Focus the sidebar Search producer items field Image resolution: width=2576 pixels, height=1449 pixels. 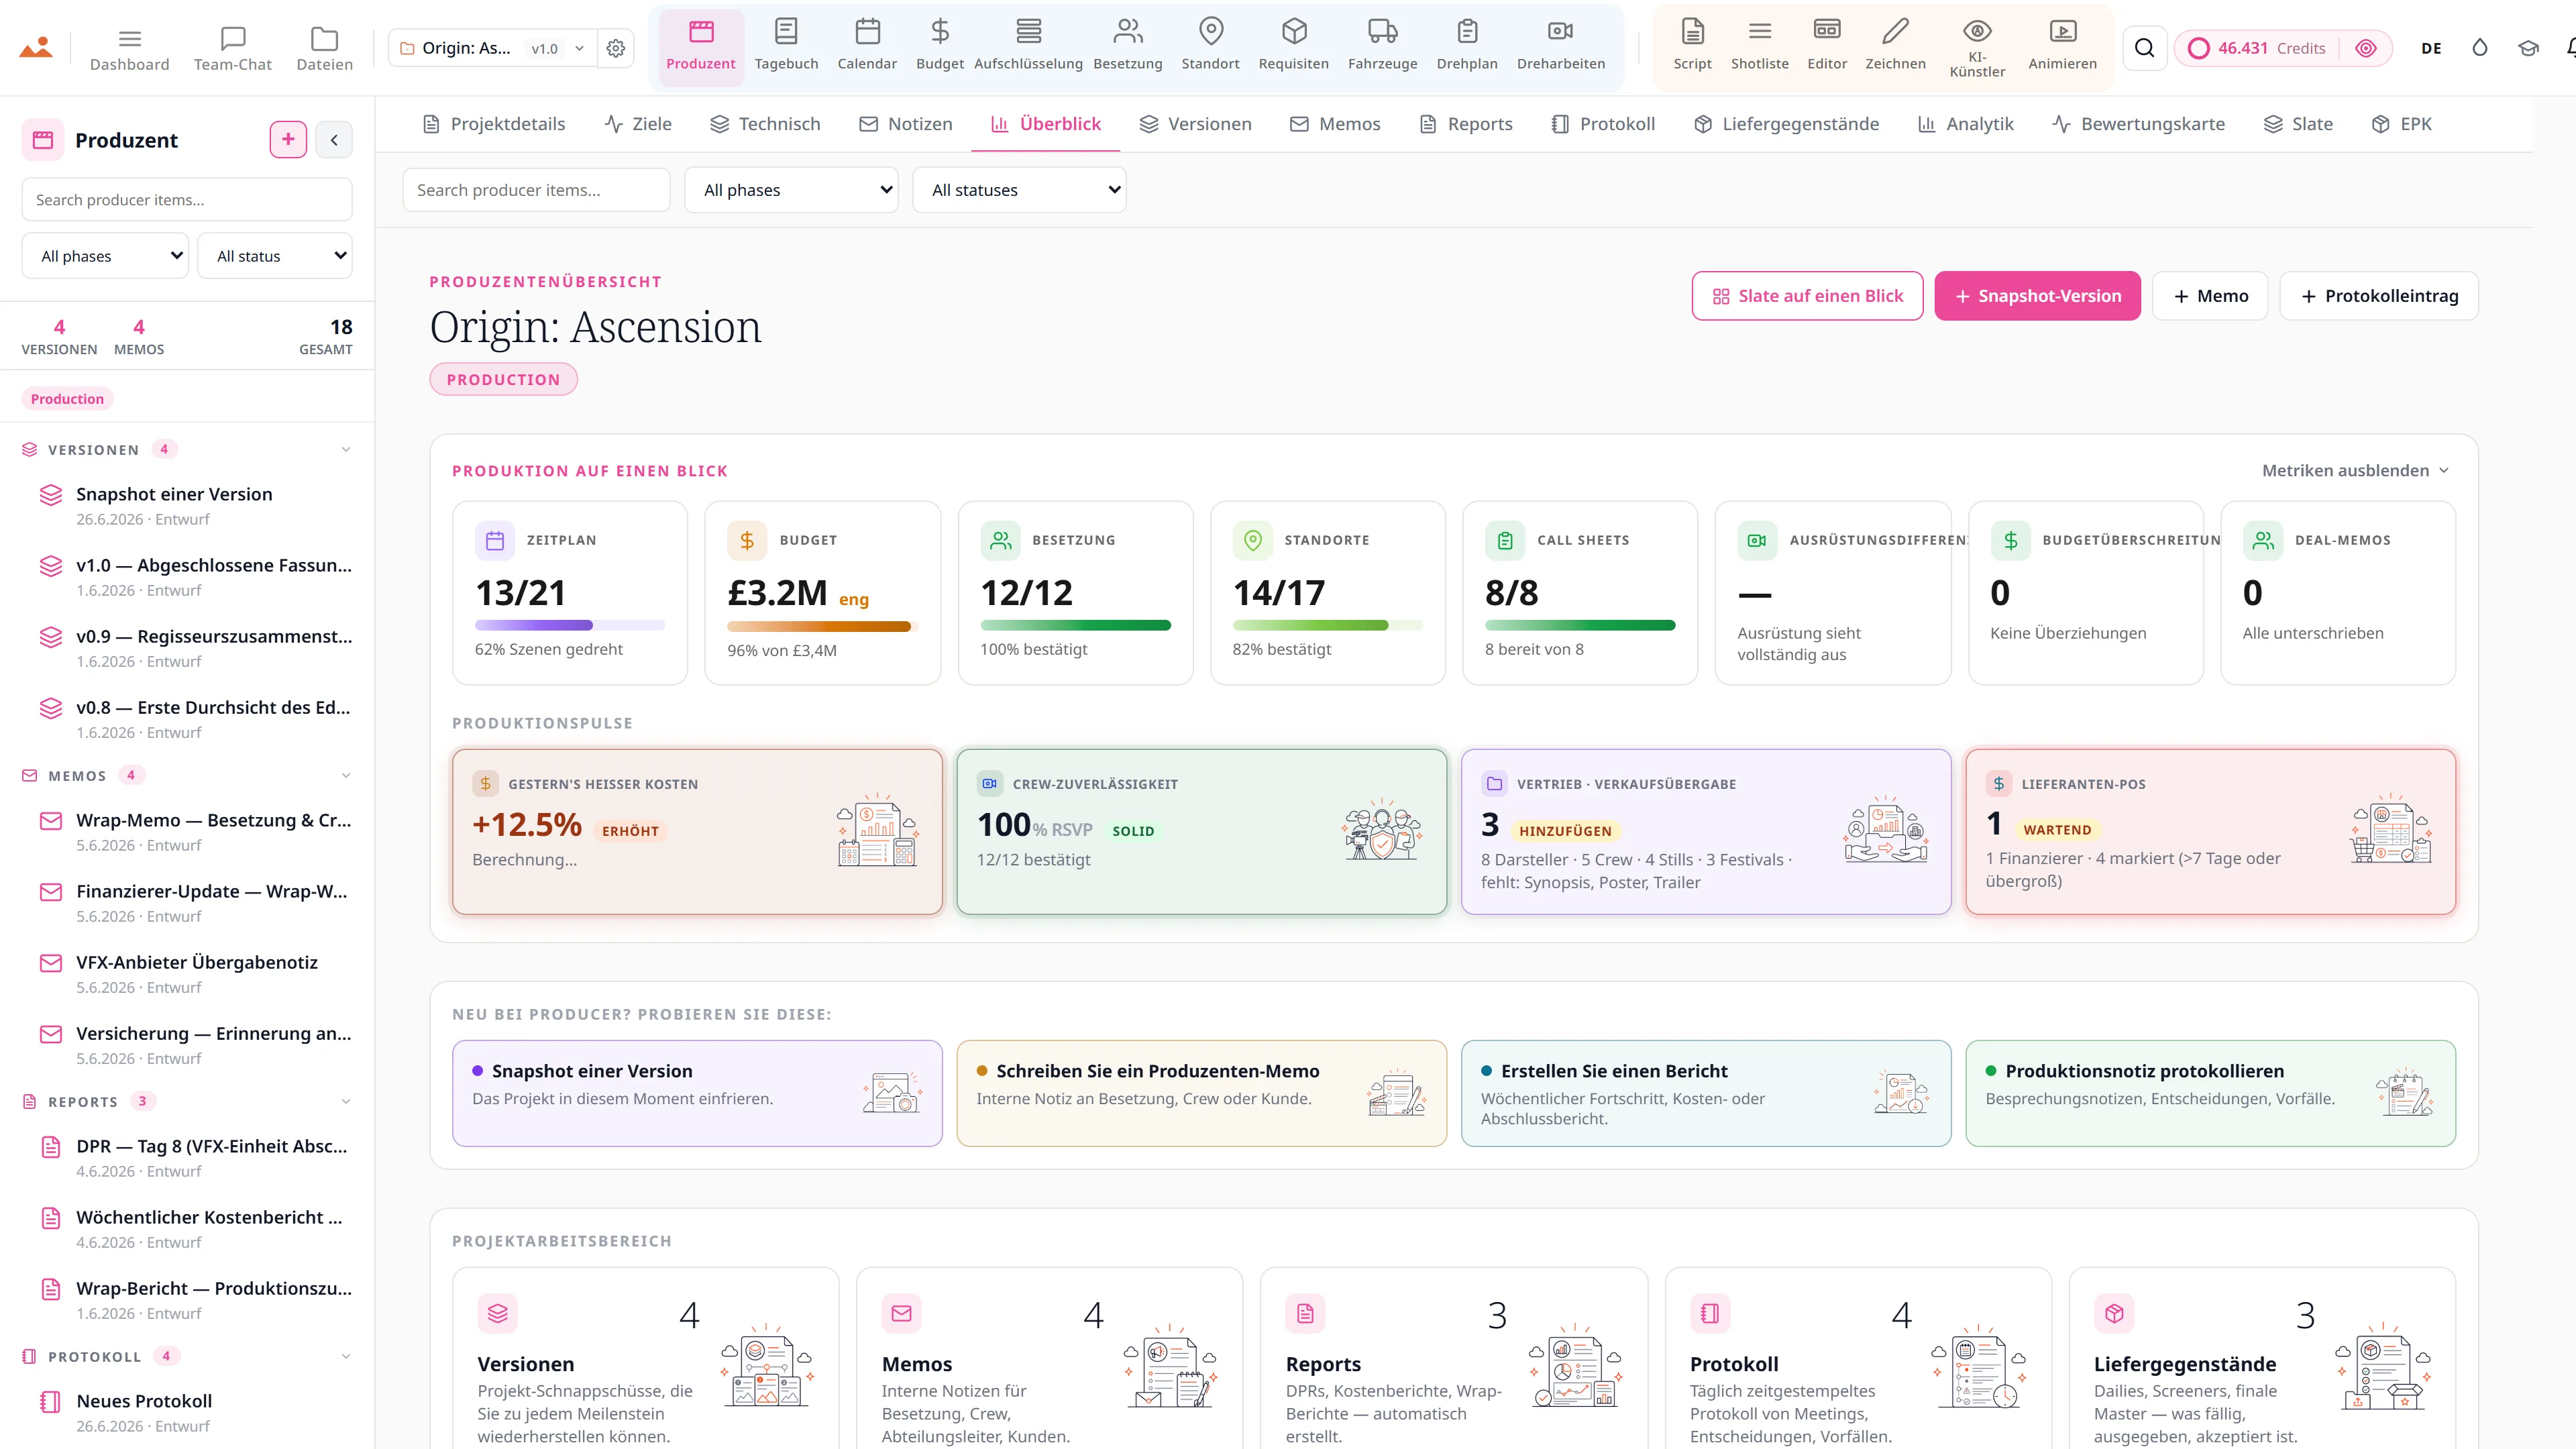(187, 200)
